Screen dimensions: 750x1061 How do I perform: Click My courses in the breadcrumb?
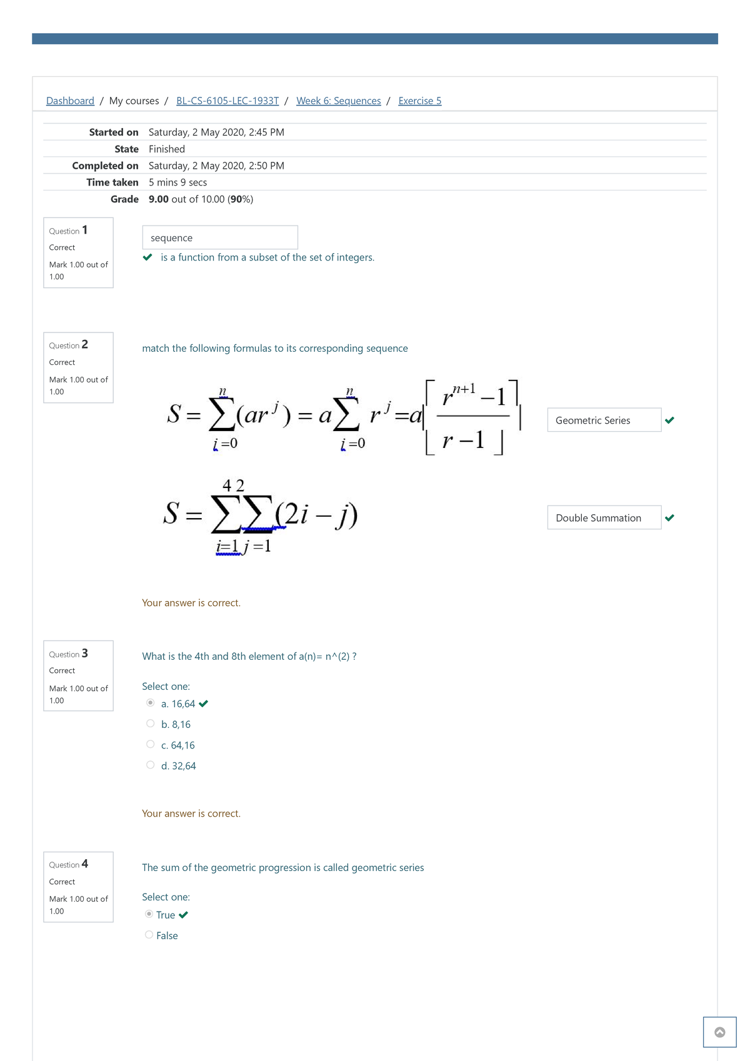(133, 101)
